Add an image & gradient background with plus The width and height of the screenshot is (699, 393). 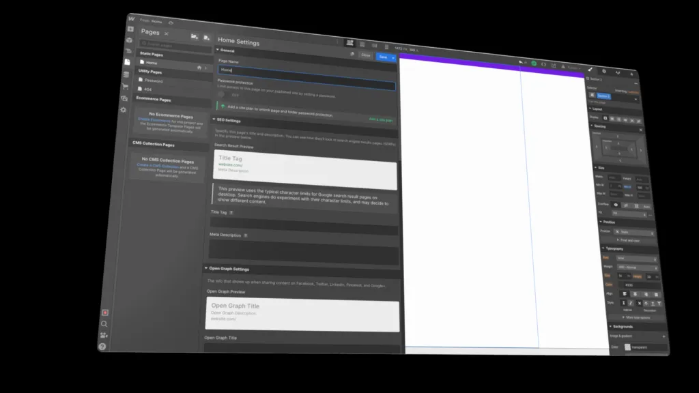[x=664, y=336]
